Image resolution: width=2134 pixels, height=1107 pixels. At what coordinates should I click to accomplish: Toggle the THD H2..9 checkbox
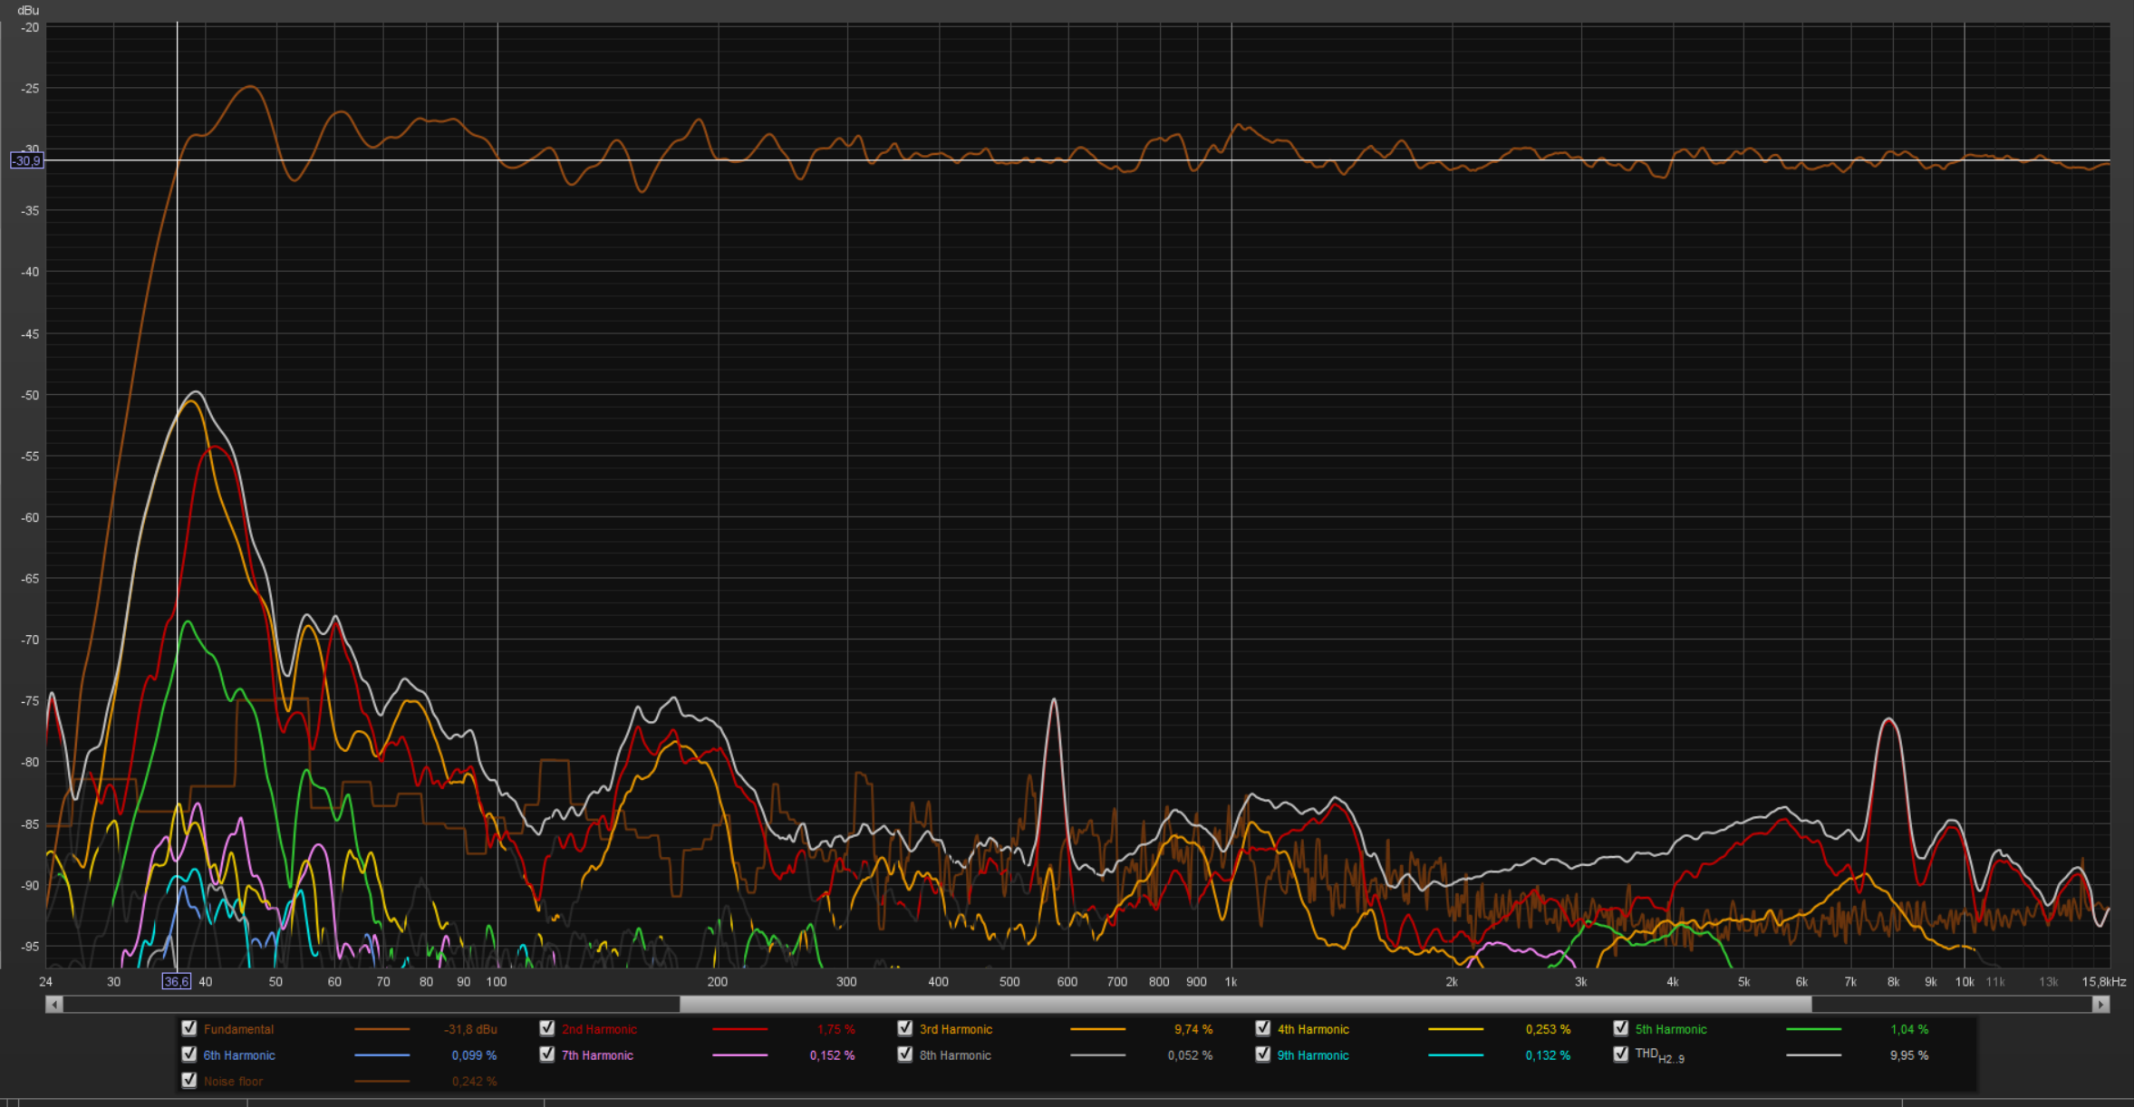coord(1621,1054)
